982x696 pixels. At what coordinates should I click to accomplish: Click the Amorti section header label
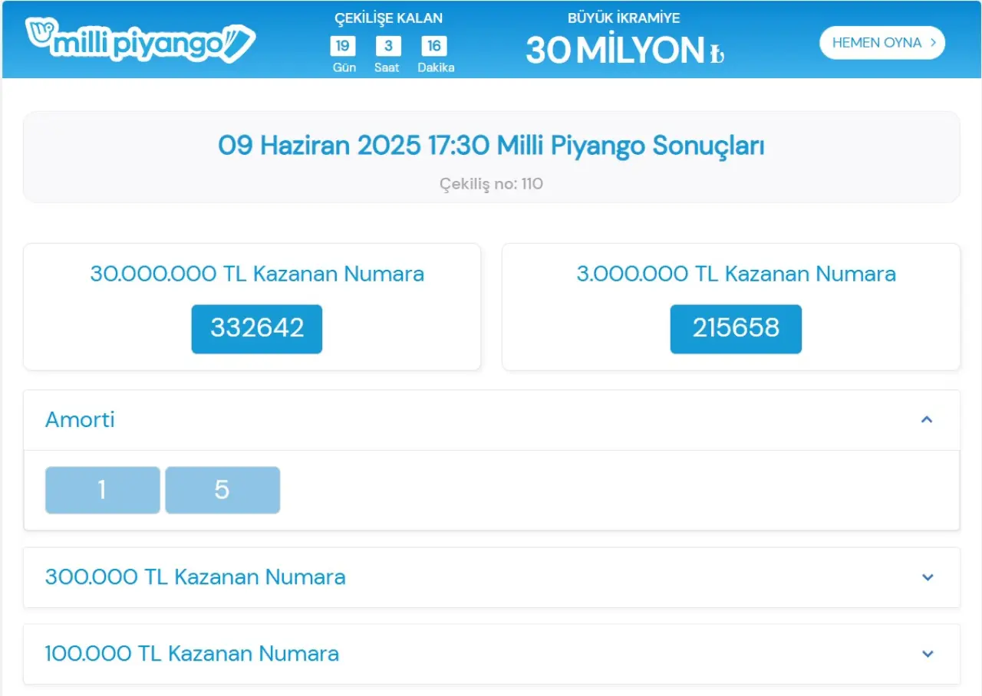pyautogui.click(x=80, y=419)
